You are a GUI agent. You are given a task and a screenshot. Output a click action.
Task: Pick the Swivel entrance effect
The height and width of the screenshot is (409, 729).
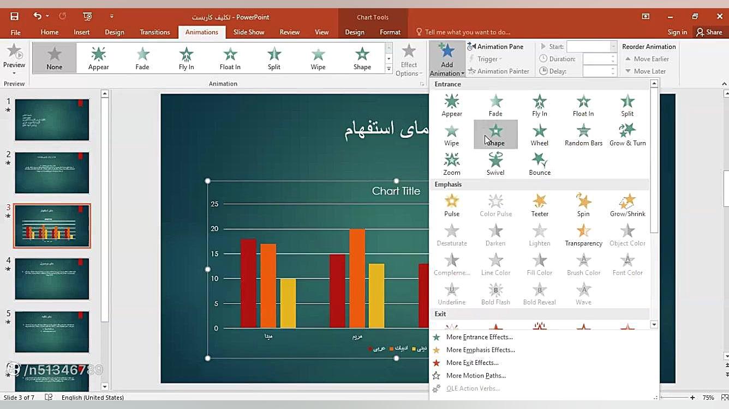coord(495,164)
